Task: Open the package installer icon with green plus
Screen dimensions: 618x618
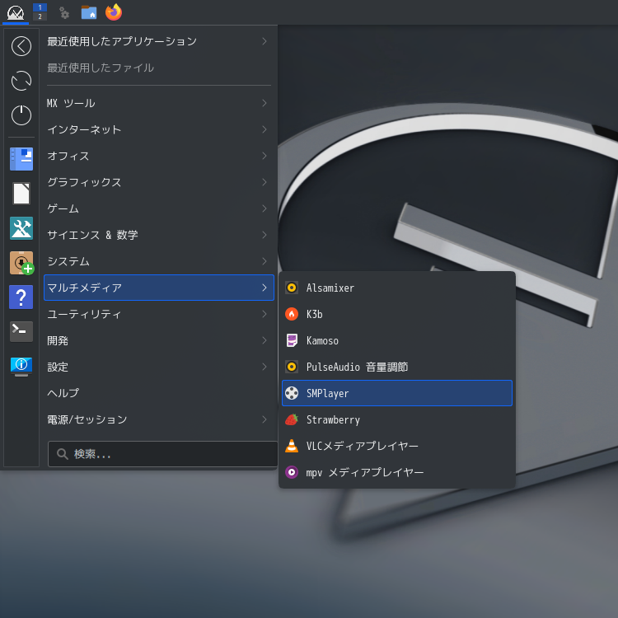Action: point(22,263)
